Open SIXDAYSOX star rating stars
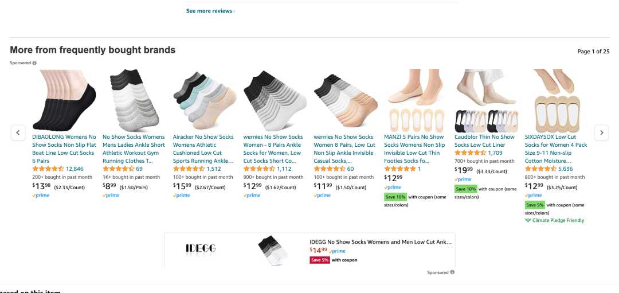 pyautogui.click(x=540, y=169)
